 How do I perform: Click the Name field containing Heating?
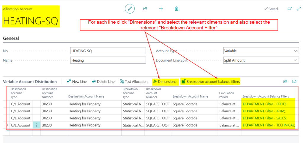pos(108,60)
